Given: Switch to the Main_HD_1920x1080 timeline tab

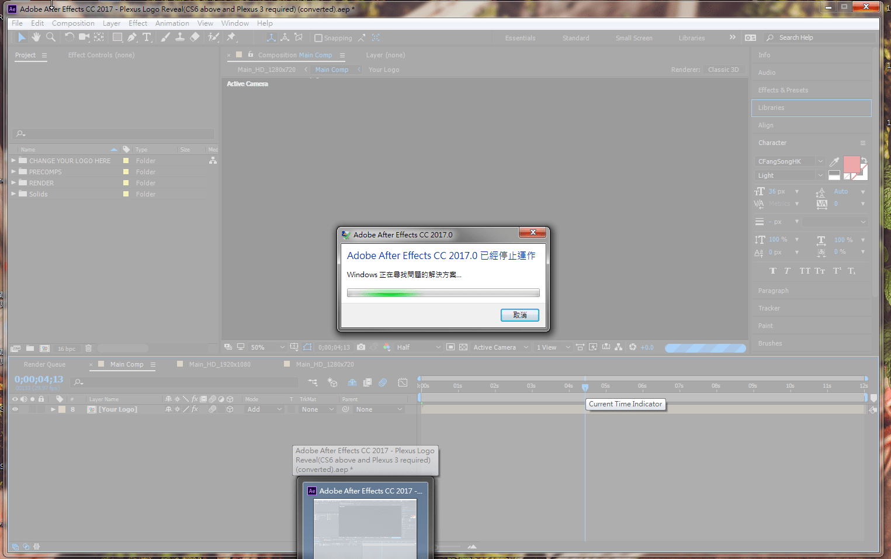Looking at the screenshot, I should coord(220,364).
